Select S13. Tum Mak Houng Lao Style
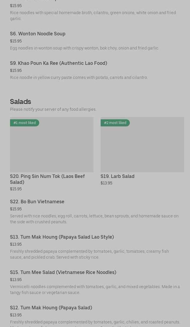This screenshot has height=327, width=190. 62,237
